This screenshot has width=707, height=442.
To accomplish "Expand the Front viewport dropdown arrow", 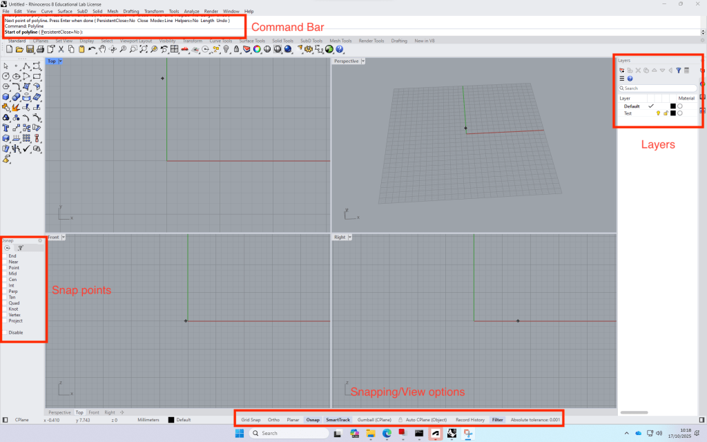I will [x=64, y=238].
